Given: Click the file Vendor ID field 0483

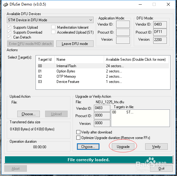Looking at the screenshot, I should pyautogui.click(x=102, y=108).
